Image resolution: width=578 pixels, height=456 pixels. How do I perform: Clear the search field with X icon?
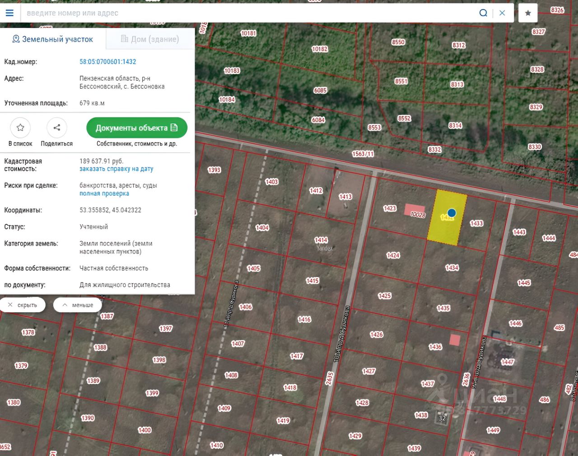502,13
